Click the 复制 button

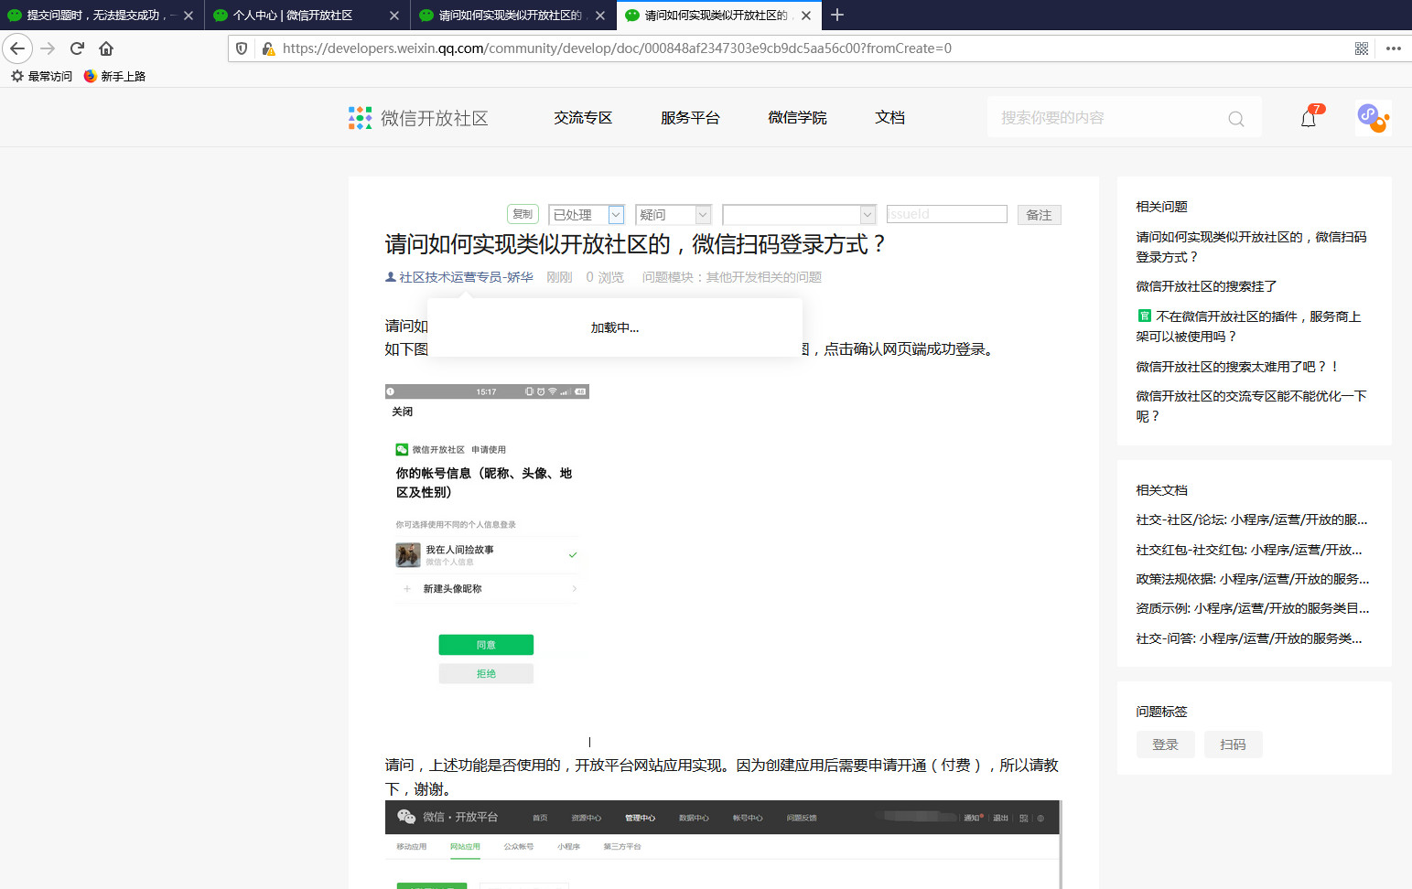[523, 214]
